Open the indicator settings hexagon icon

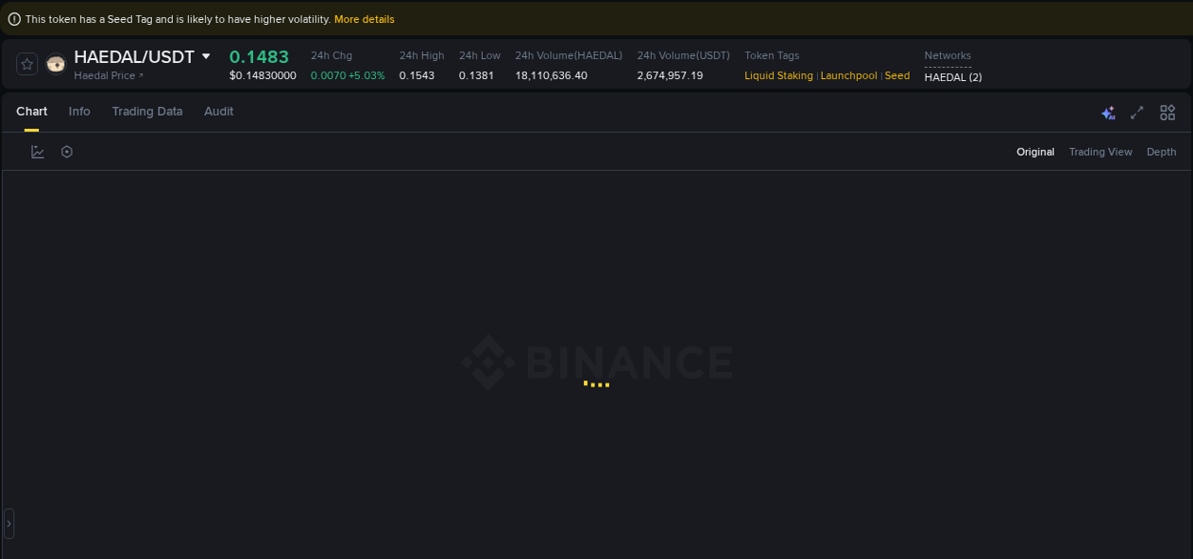tap(66, 151)
